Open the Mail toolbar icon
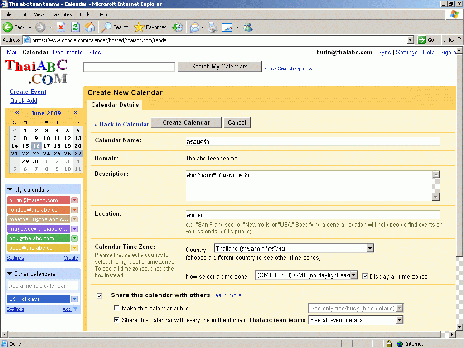This screenshot has height=348, width=464. [194, 27]
